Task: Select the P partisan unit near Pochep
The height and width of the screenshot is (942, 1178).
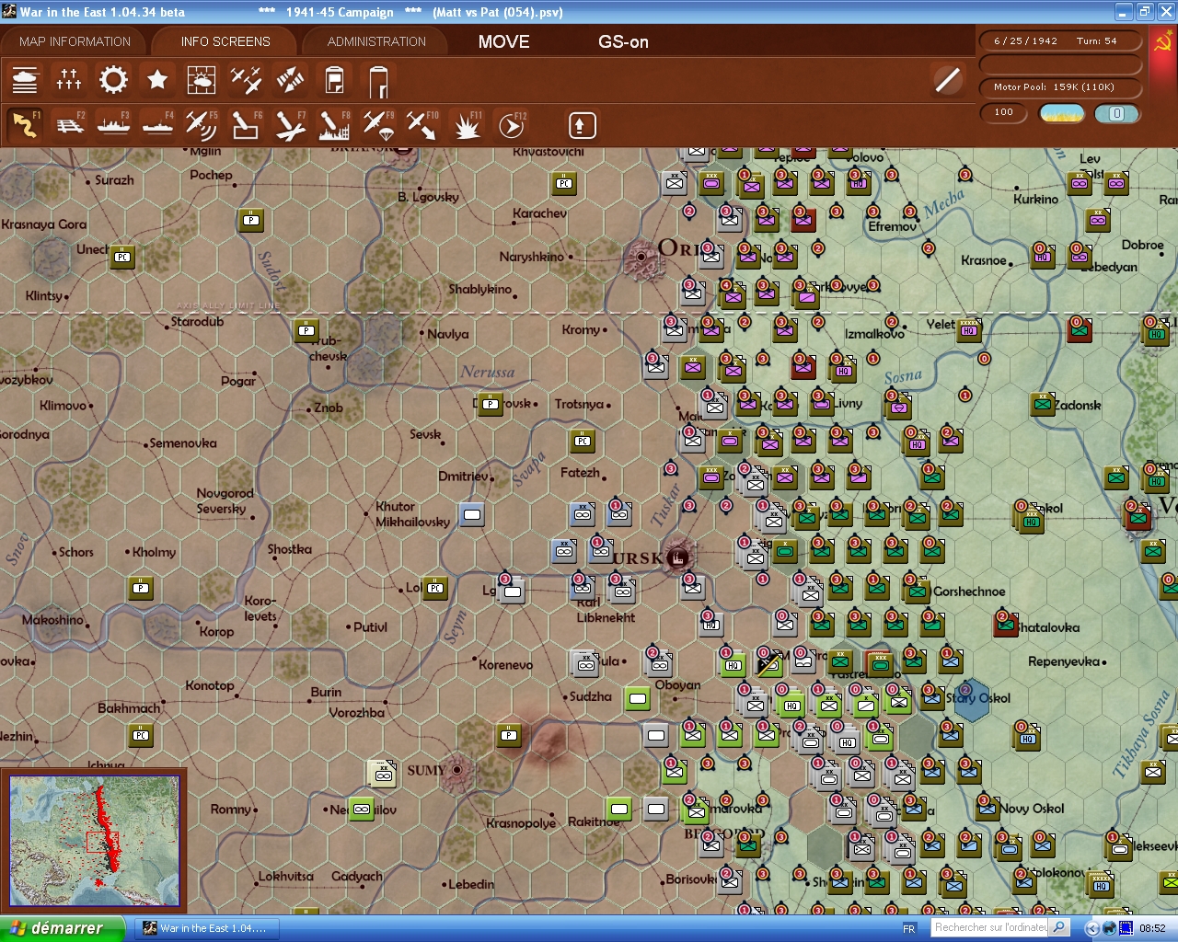Action: click(251, 220)
